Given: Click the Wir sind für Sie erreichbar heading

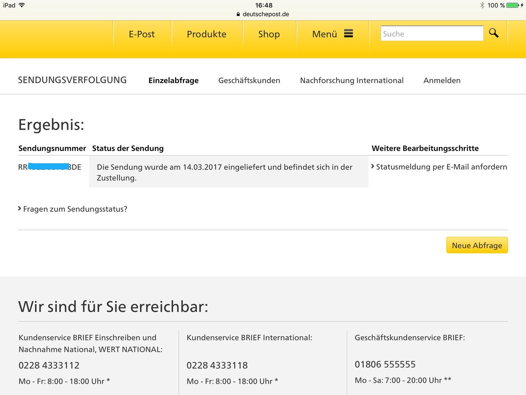Looking at the screenshot, I should [x=113, y=307].
